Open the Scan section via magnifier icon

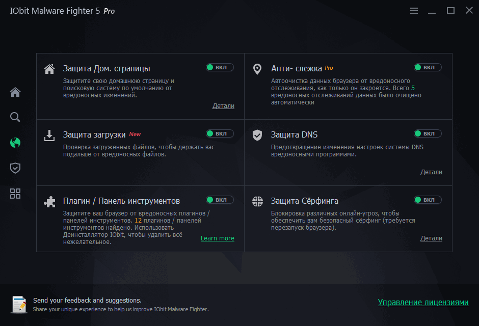[x=15, y=117]
